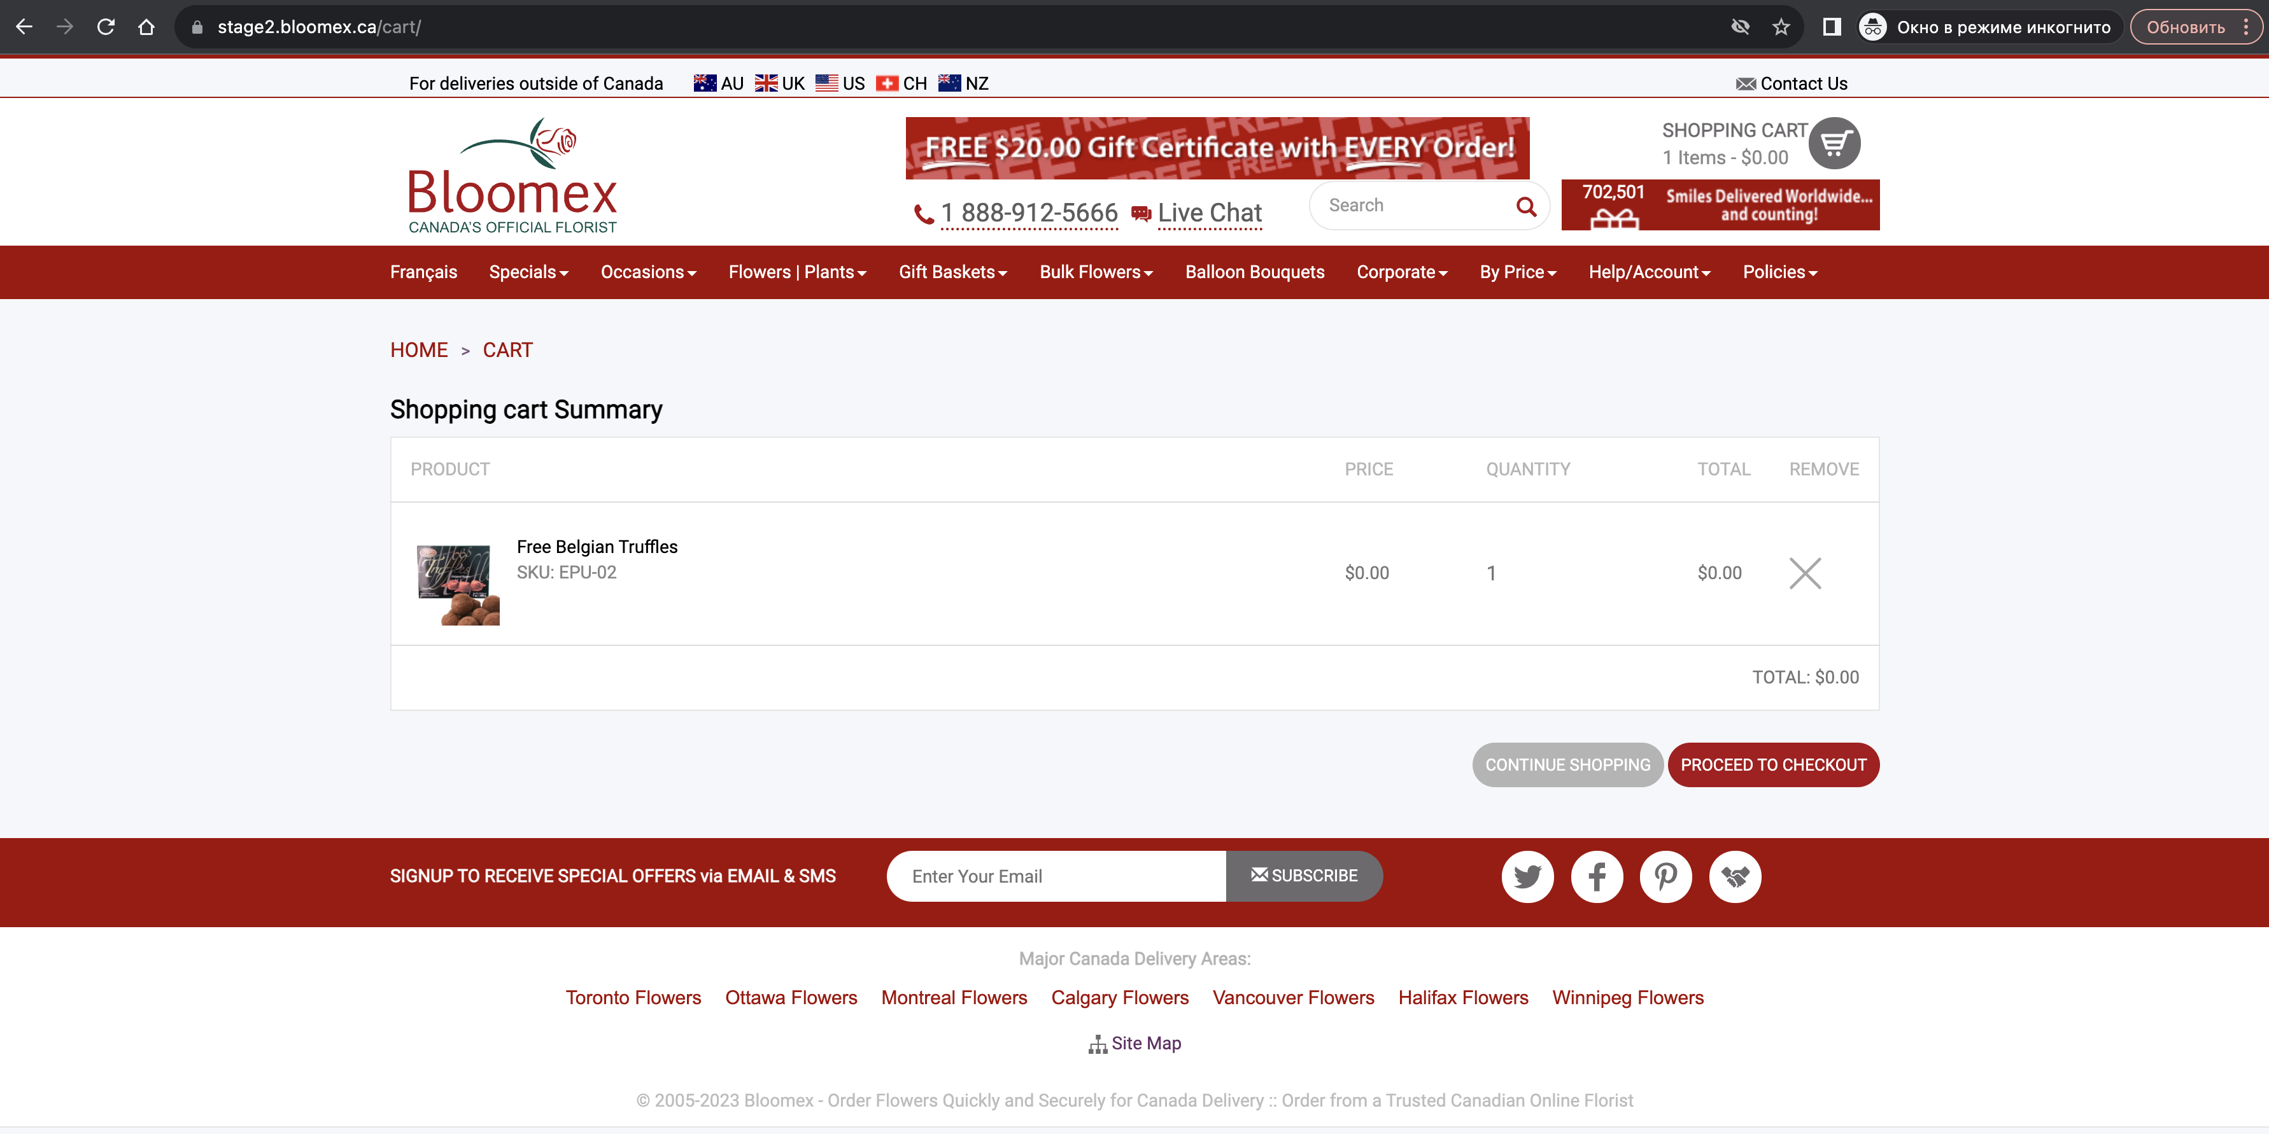Image resolution: width=2269 pixels, height=1134 pixels.
Task: Open Bloomex Pinterest page icon
Action: click(x=1665, y=876)
